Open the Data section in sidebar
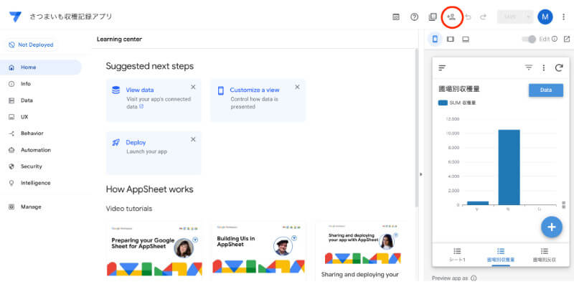Viewport: 574px width, 287px height. 27,100
